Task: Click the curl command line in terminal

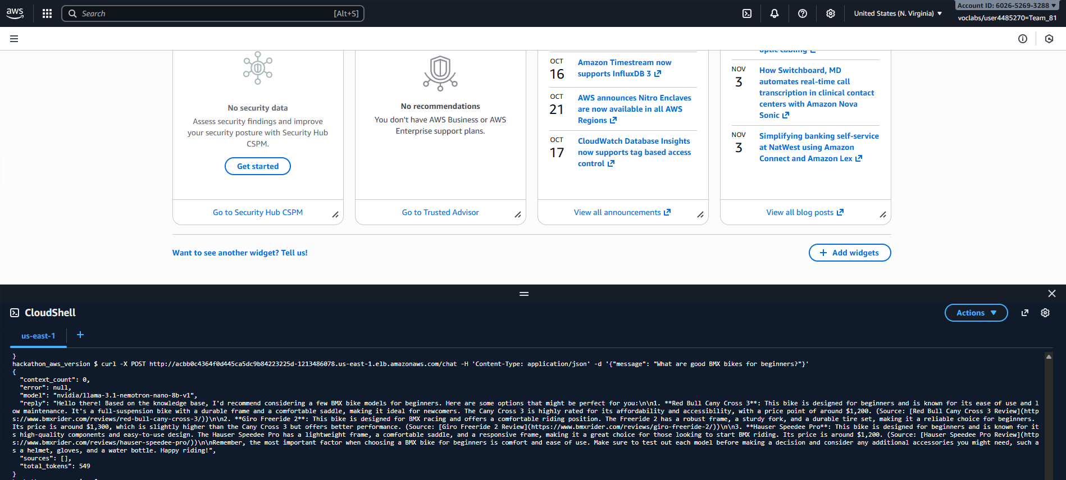Action: tap(411, 364)
